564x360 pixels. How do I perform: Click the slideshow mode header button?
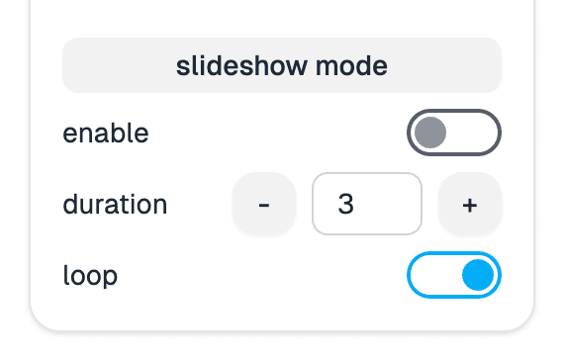[x=282, y=65]
